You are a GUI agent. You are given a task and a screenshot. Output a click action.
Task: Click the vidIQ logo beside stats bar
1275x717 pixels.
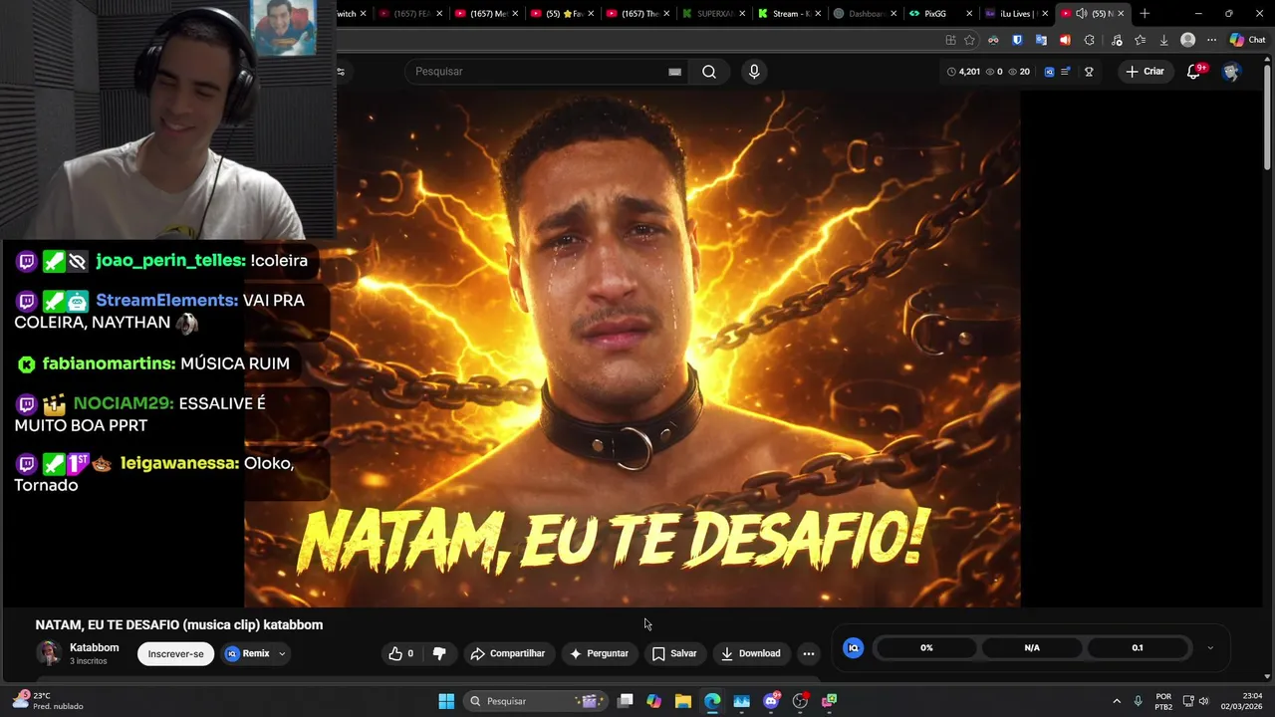pyautogui.click(x=853, y=647)
